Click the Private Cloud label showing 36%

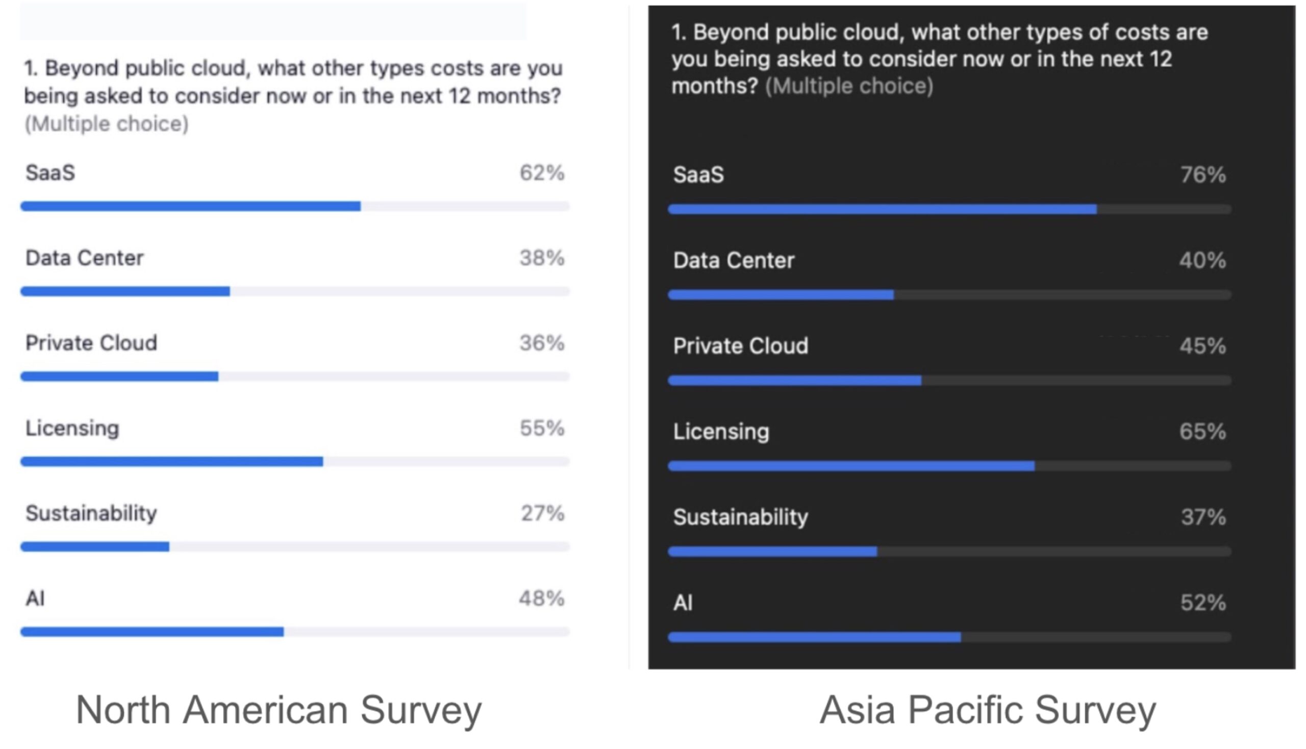(91, 343)
